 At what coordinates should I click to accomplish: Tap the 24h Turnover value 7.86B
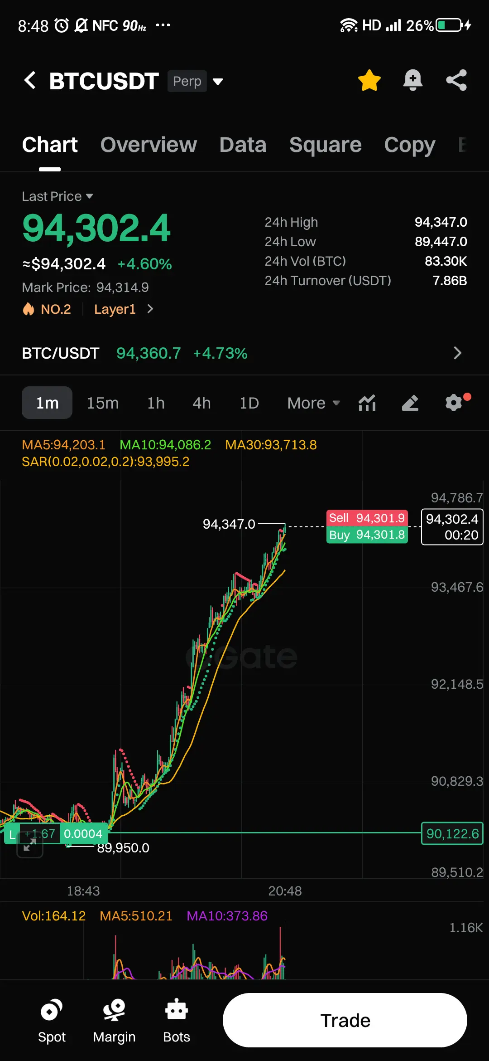(x=450, y=281)
